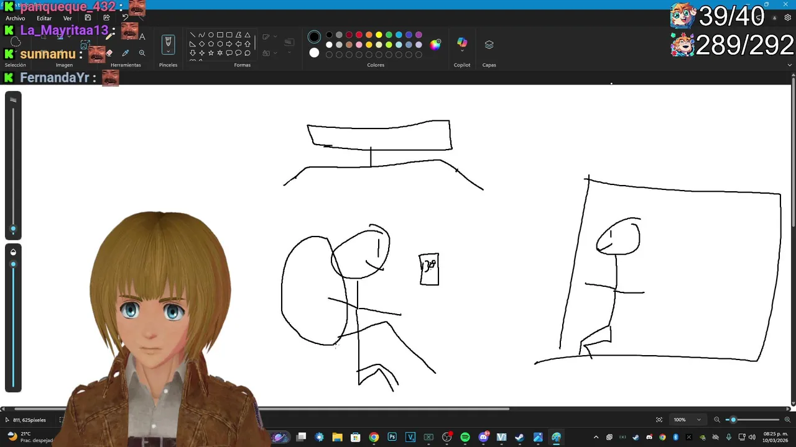796x447 pixels.
Task: Open Paint settings gear
Action: click(787, 18)
